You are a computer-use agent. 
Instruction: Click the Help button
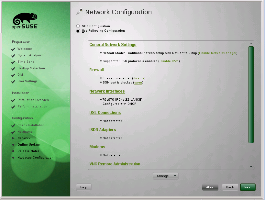(x=84, y=187)
